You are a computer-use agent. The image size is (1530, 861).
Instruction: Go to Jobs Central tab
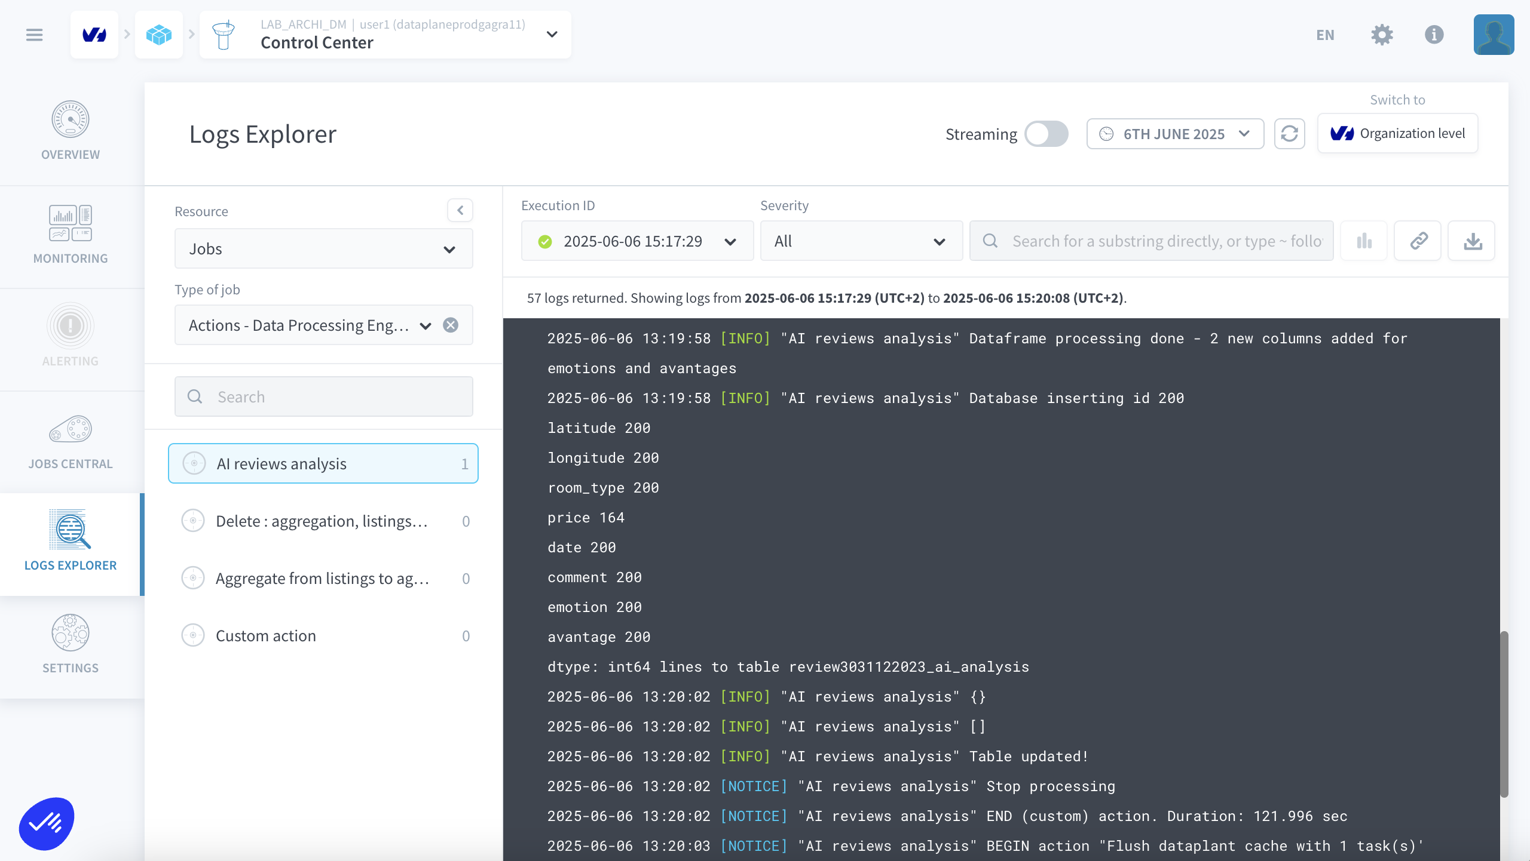click(71, 442)
